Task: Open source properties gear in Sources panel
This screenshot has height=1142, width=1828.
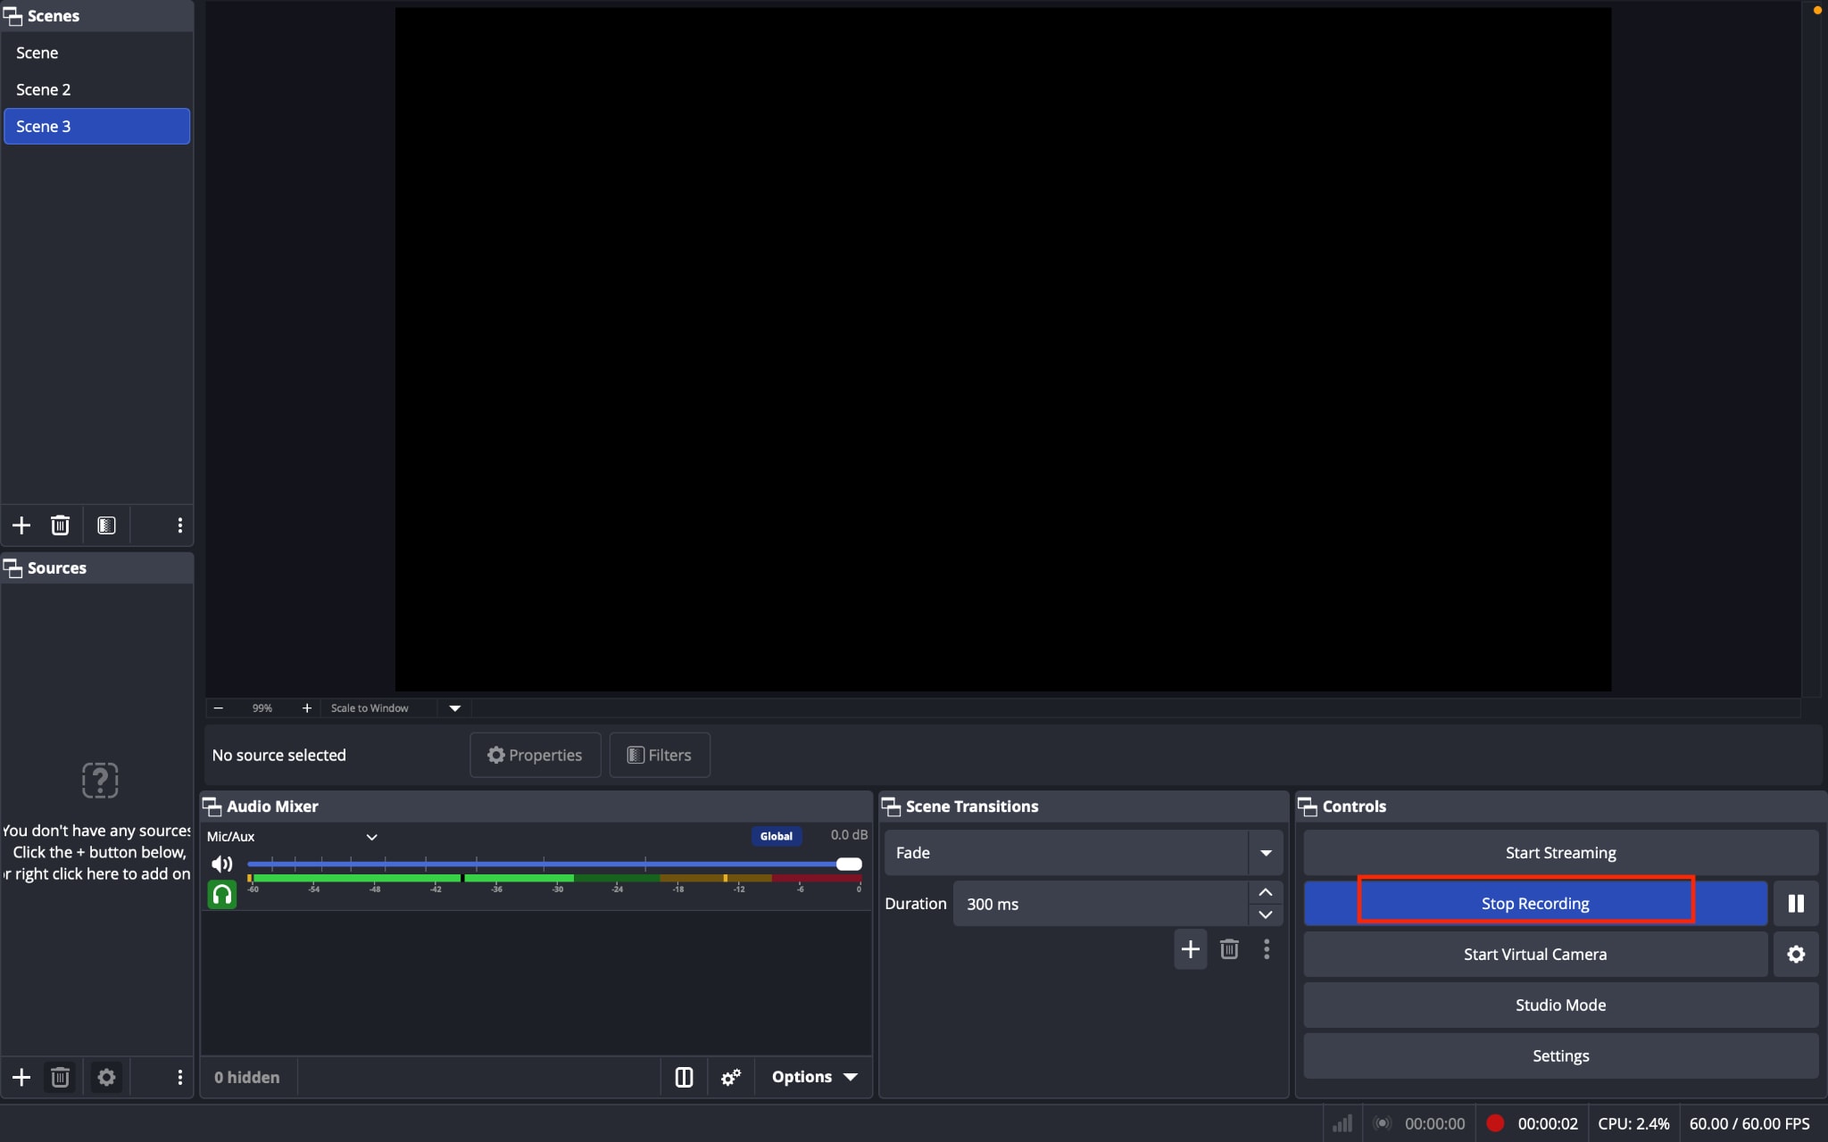Action: click(106, 1078)
